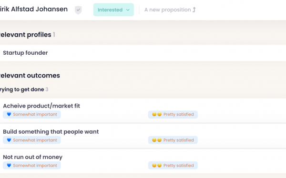Select the Startup founder profile row
The width and height of the screenshot is (286, 178).
143,53
